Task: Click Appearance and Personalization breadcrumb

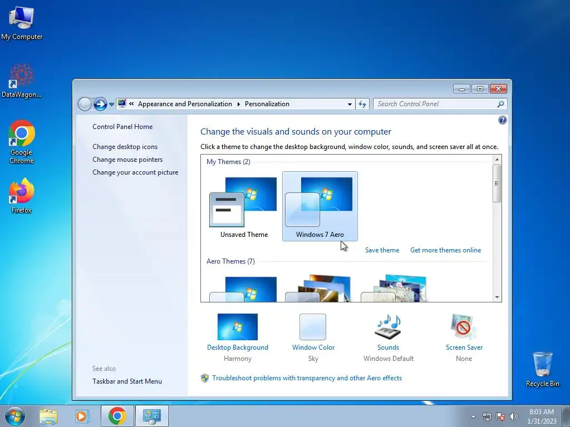Action: pyautogui.click(x=185, y=104)
